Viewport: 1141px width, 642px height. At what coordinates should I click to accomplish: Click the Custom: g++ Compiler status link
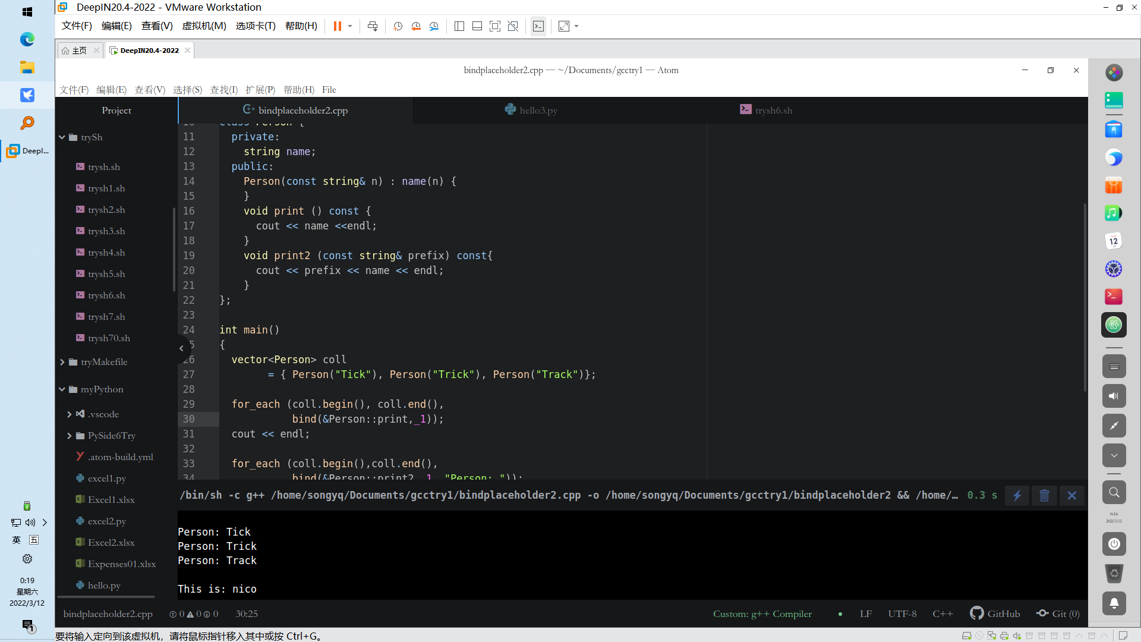pos(762,613)
